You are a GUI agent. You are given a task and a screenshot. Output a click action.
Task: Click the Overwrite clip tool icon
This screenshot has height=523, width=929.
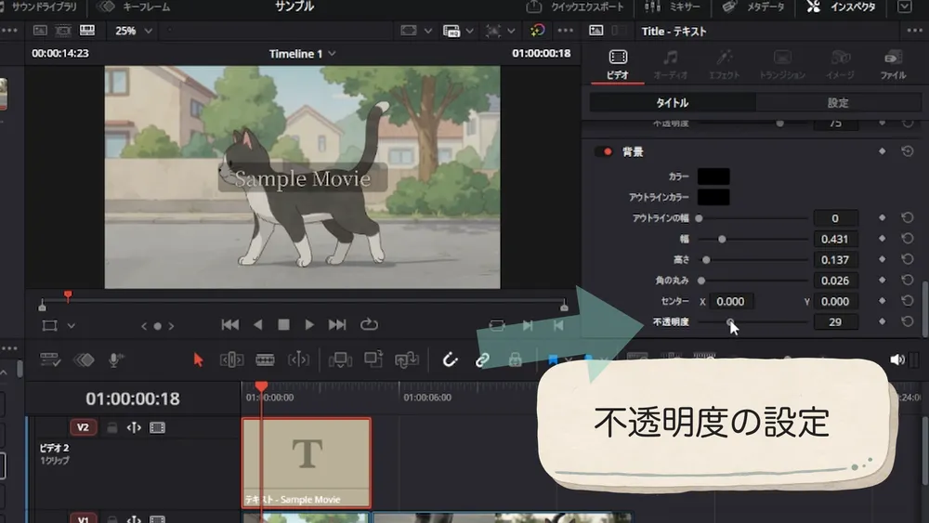pos(373,359)
